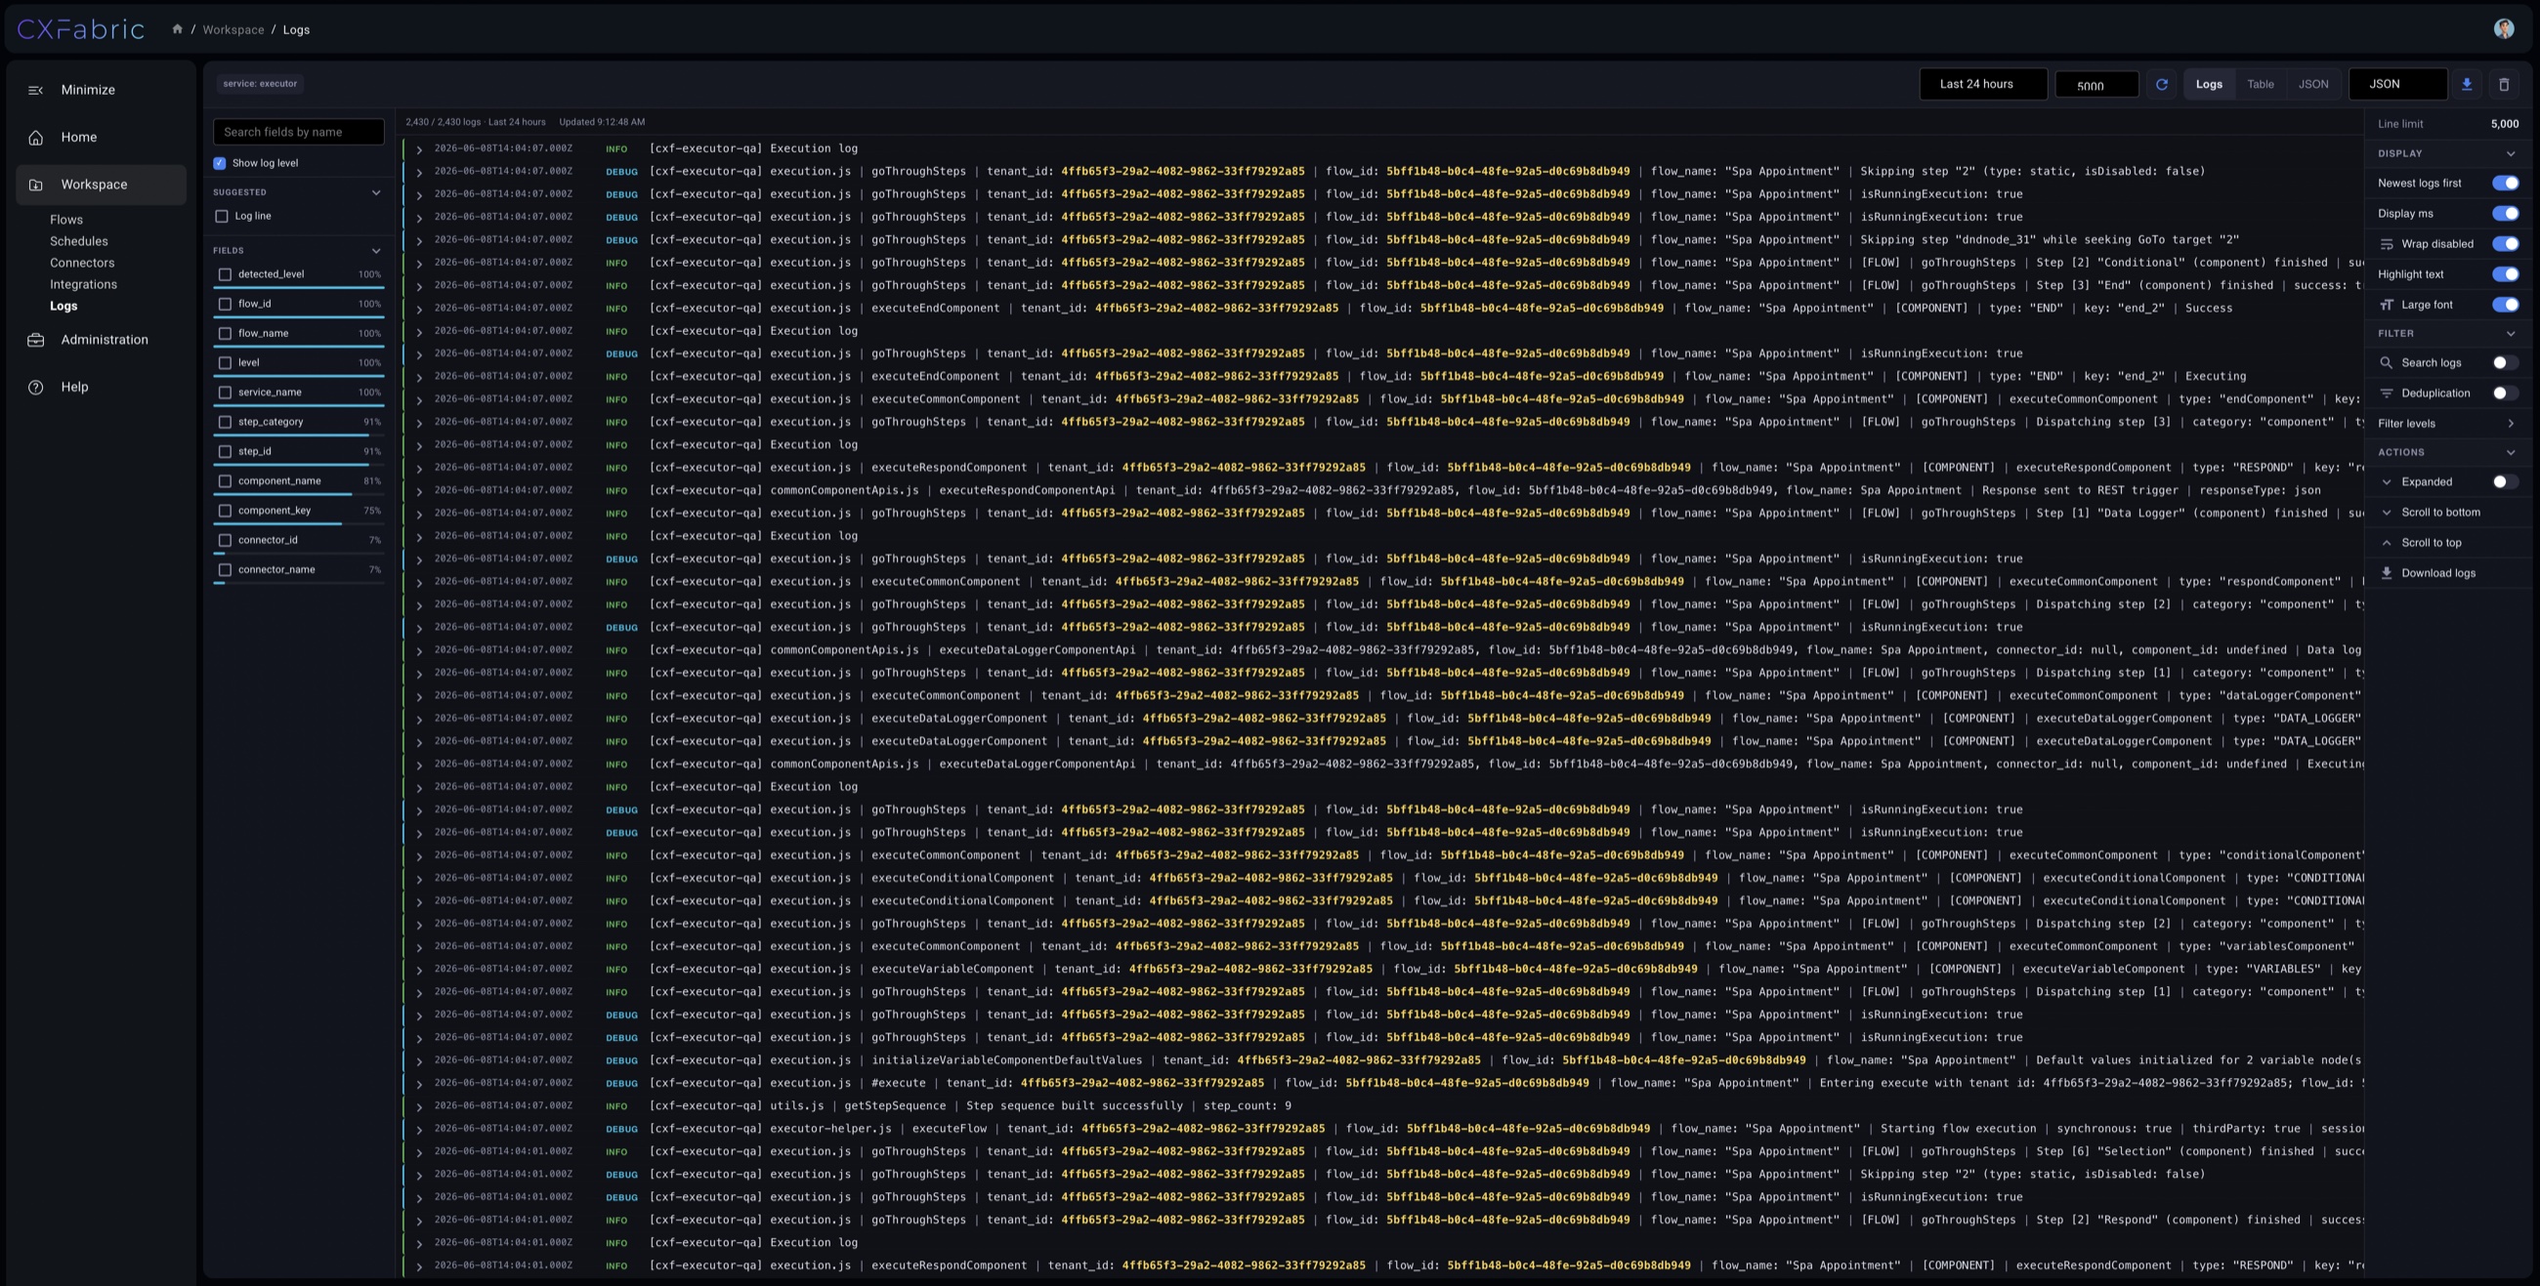Click the Search logs magnifier icon
Viewport: 2540px width, 1286px height.
tap(2387, 362)
